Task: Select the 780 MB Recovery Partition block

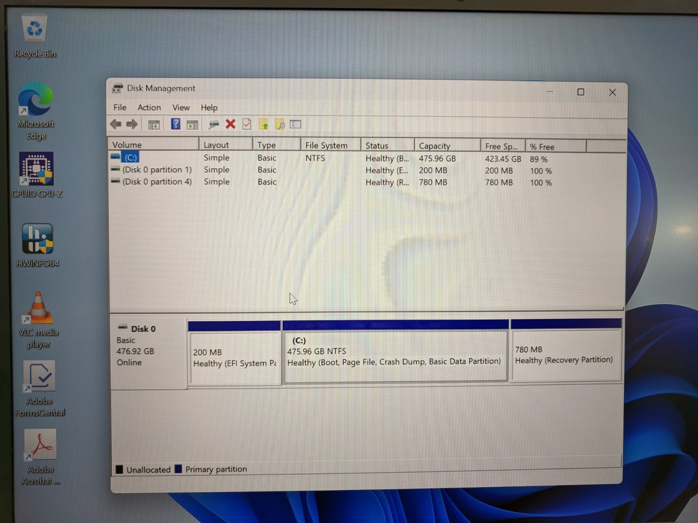Action: (x=566, y=350)
